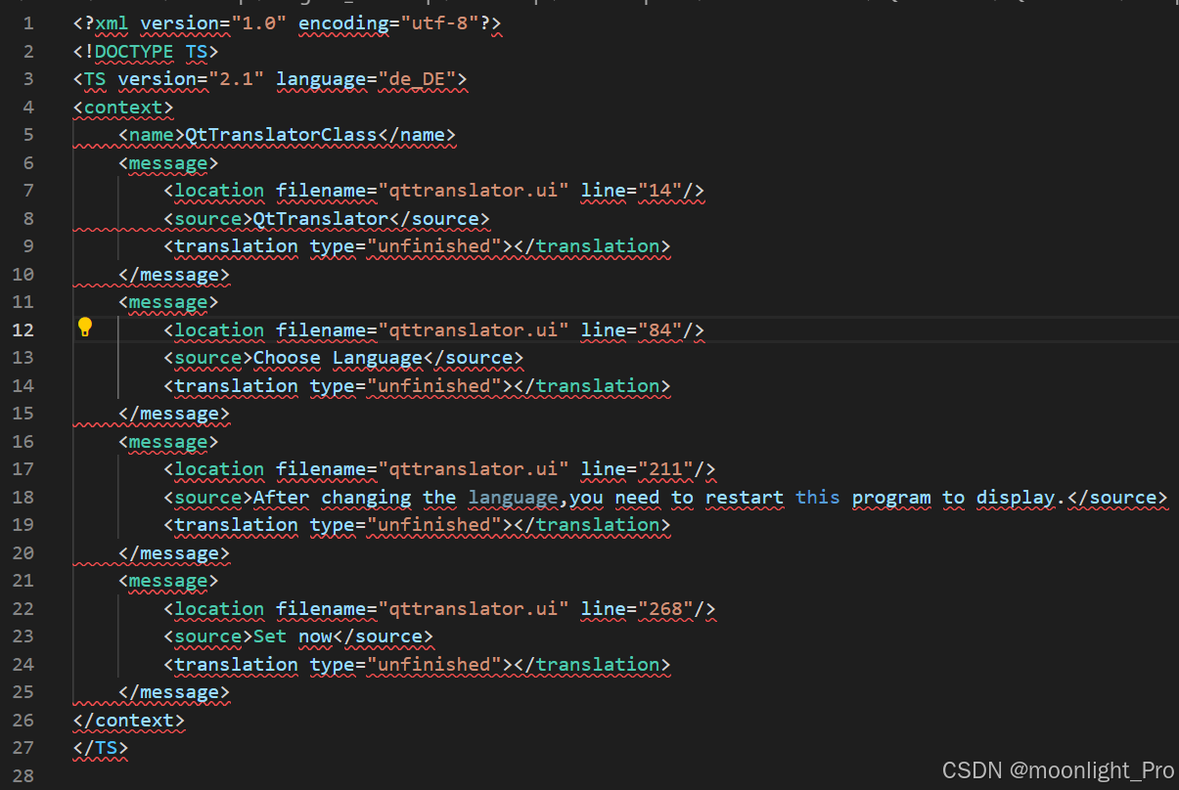The width and height of the screenshot is (1179, 790).
Task: Click "unfinished" on line 24
Action: (x=434, y=664)
